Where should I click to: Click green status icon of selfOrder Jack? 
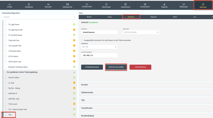coord(74,99)
